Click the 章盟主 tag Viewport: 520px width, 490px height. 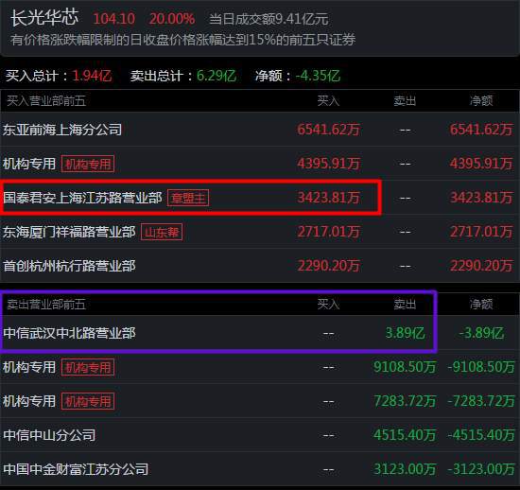point(188,198)
